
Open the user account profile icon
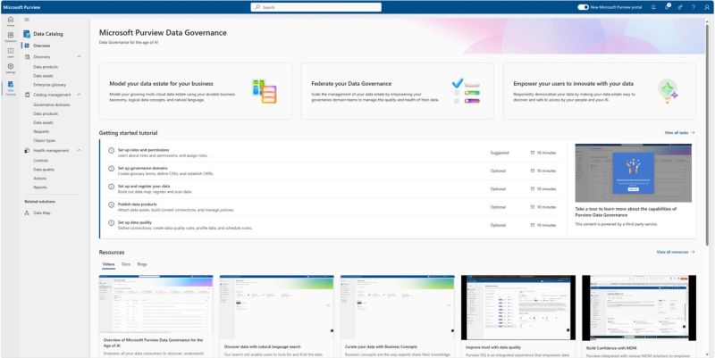coord(707,7)
